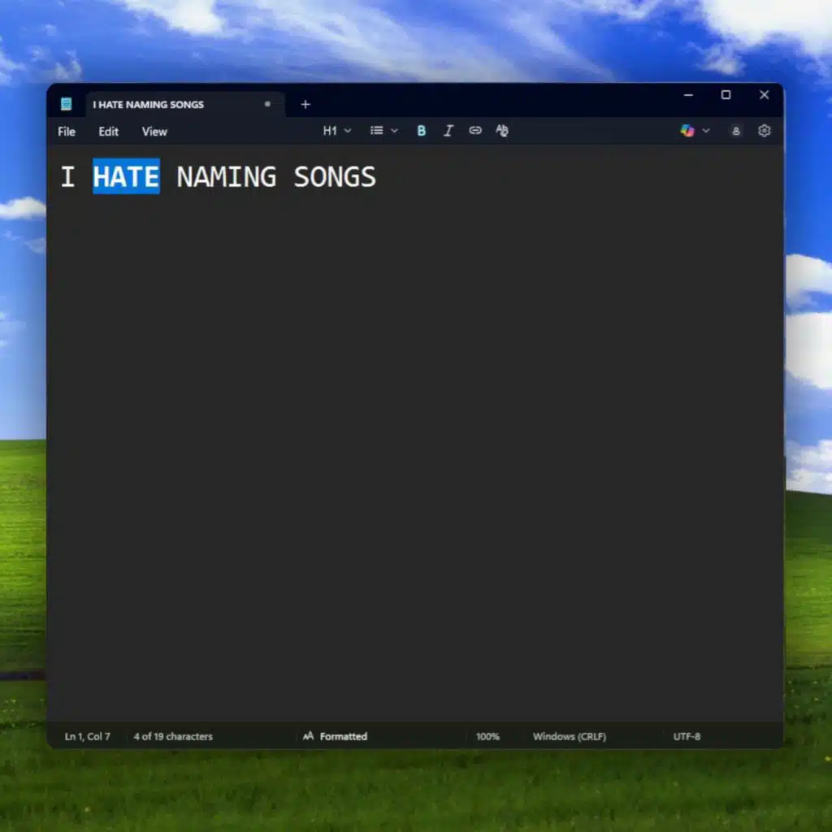Viewport: 832px width, 832px height.
Task: Click the 100% zoom level indicator
Action: 487,736
